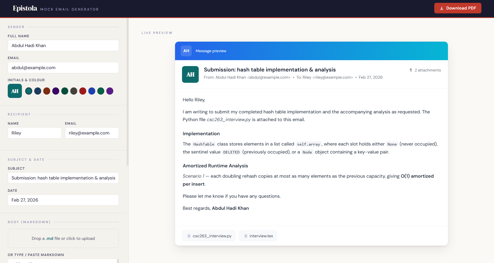The image size is (494, 263).
Task: Click the csc263_interview.py attachment chip
Action: point(209,236)
